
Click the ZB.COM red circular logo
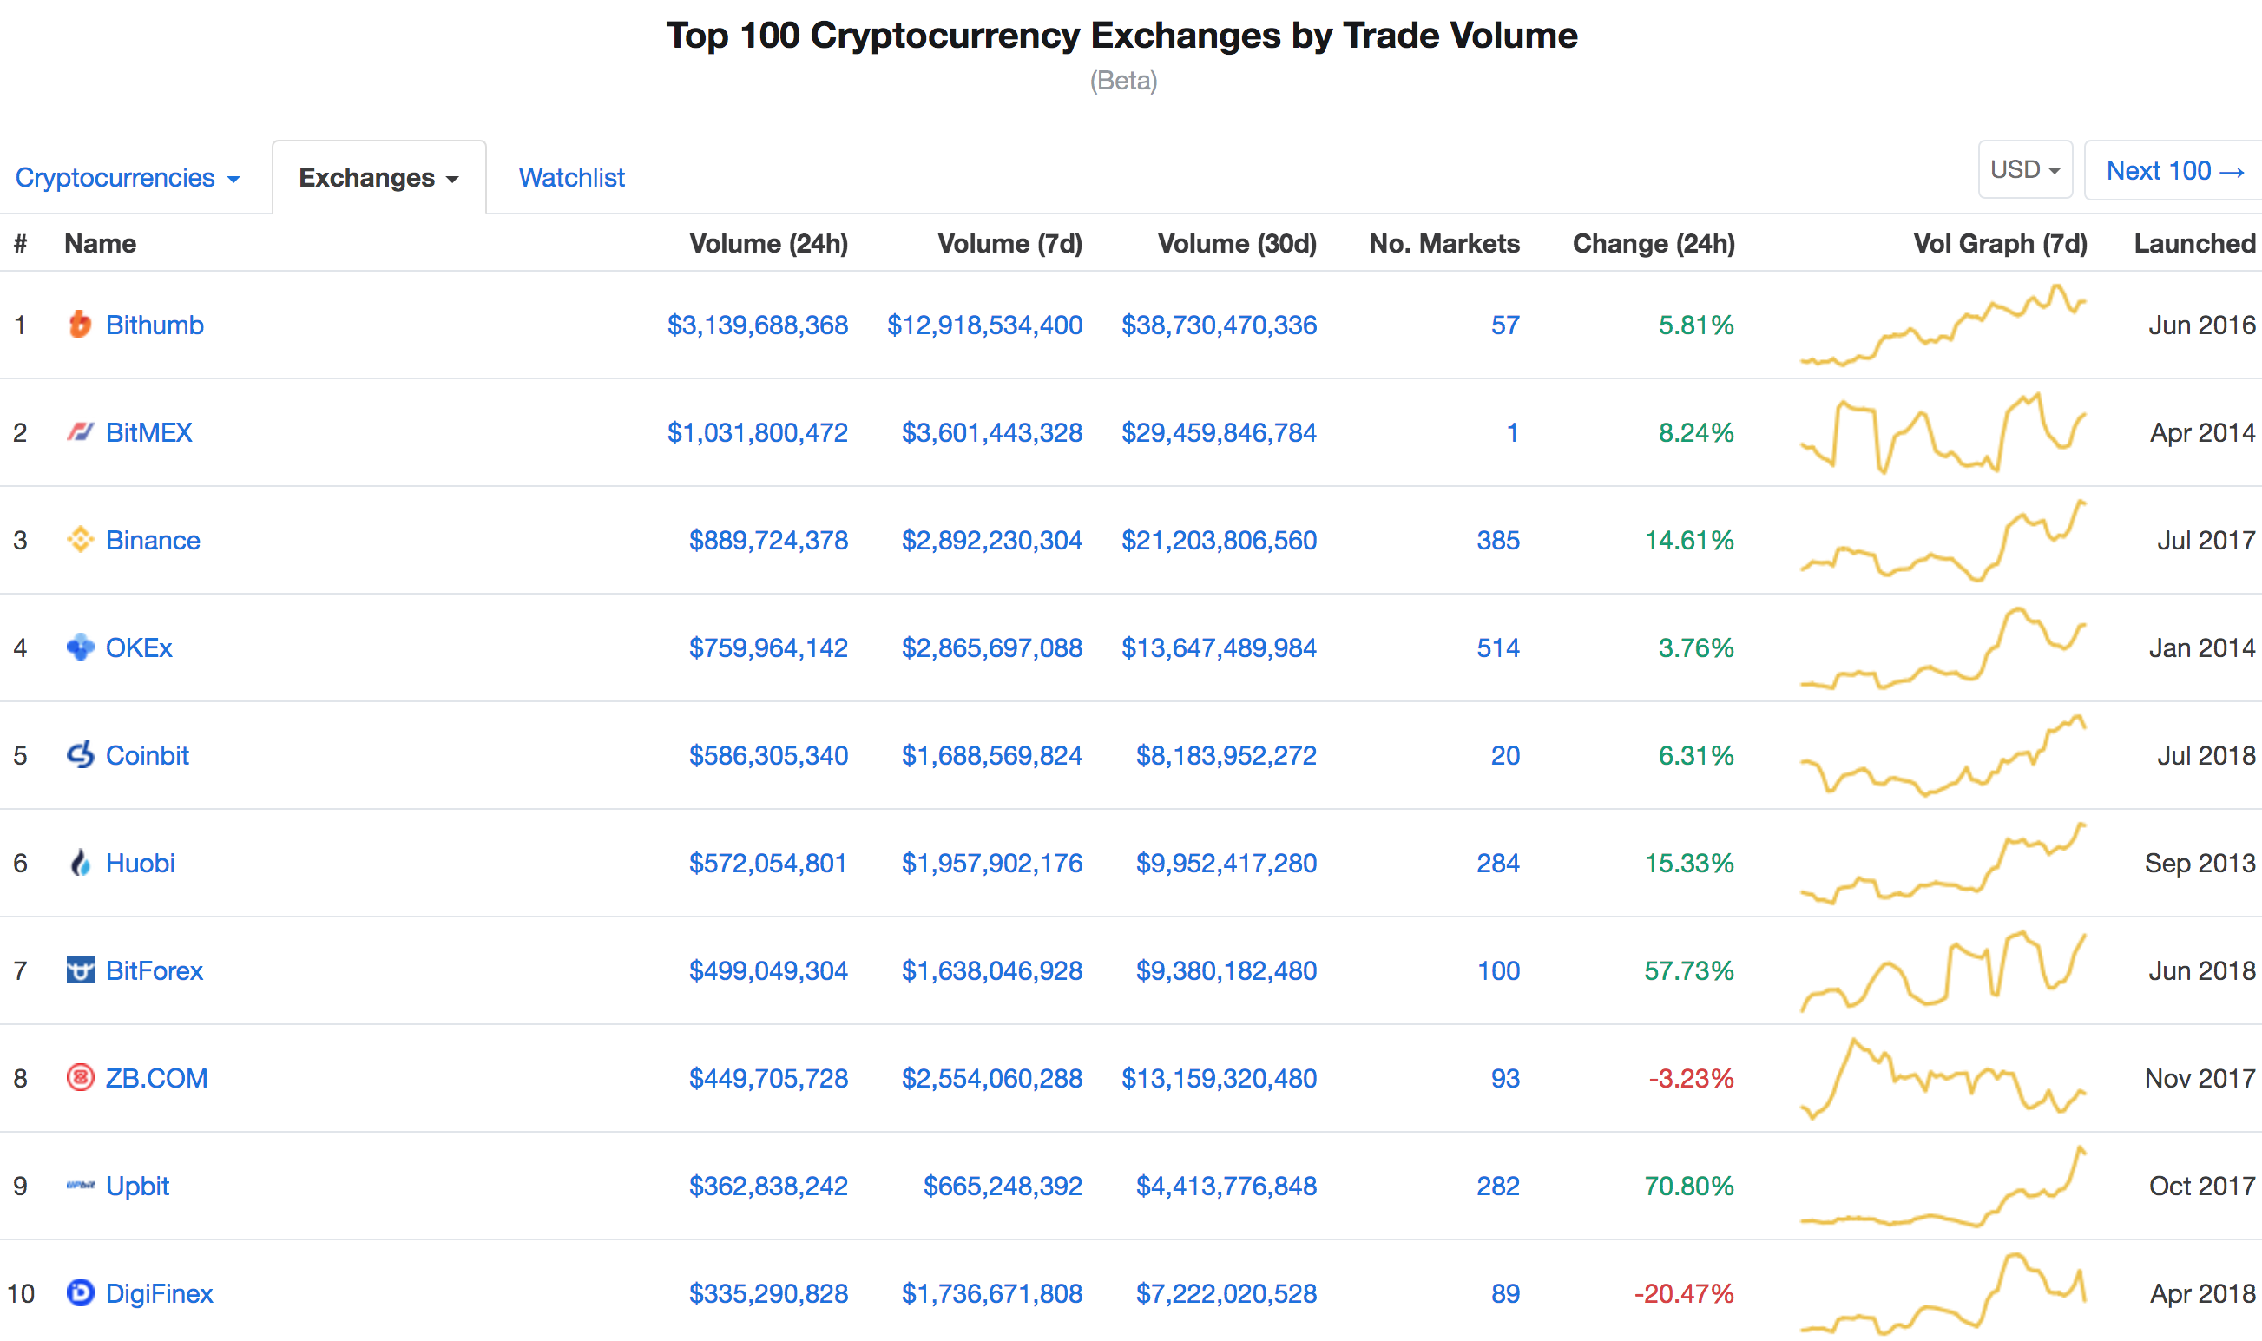pos(81,1077)
